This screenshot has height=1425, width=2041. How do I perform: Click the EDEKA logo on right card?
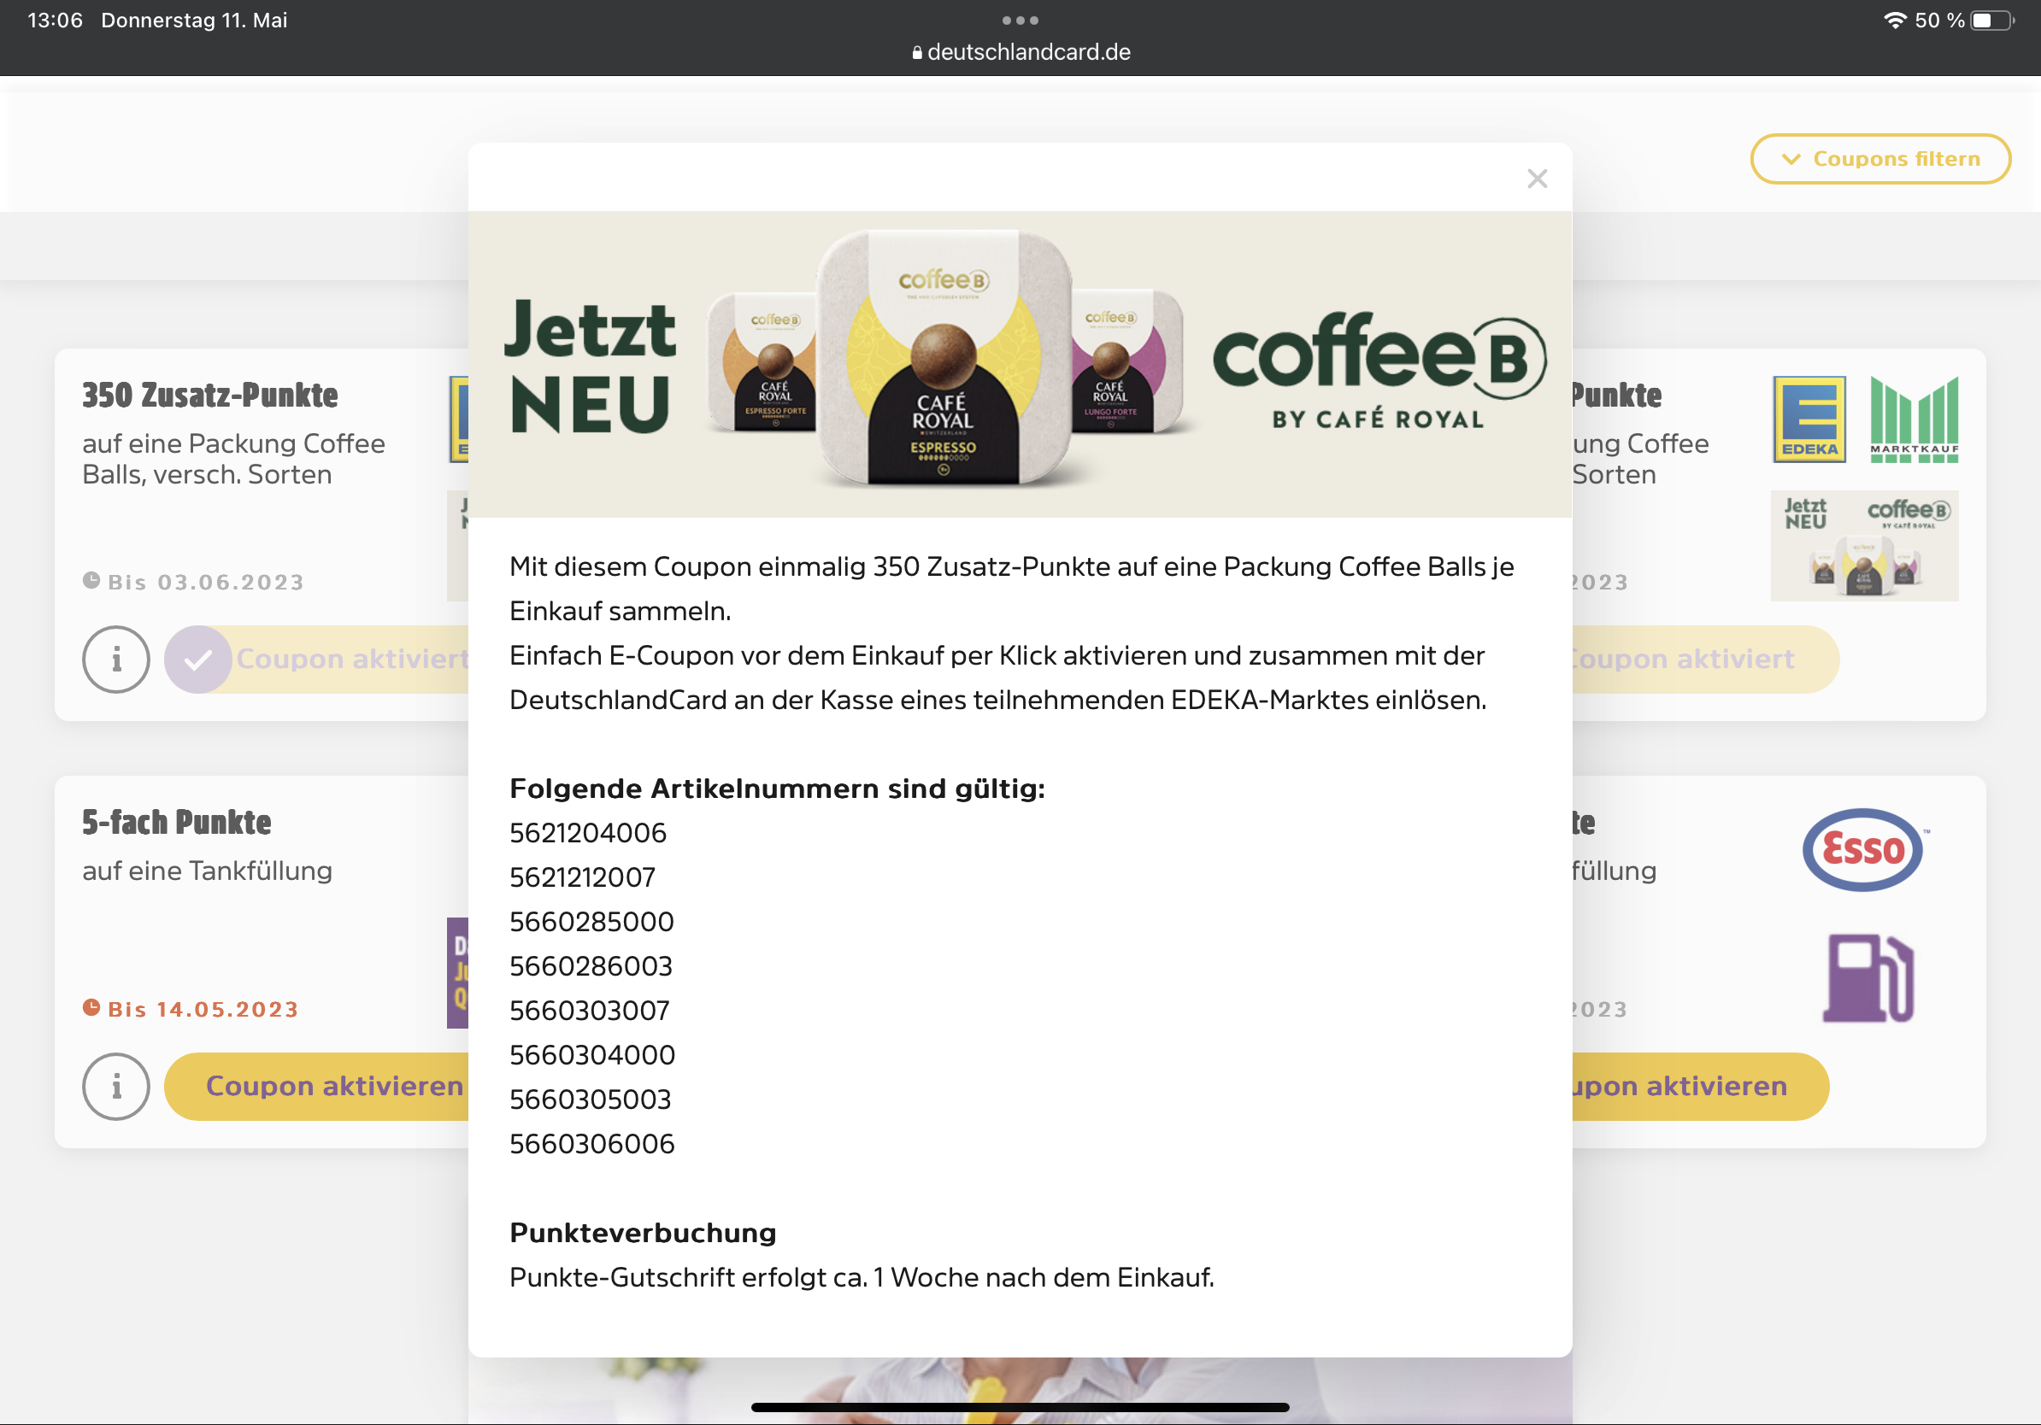[1809, 419]
